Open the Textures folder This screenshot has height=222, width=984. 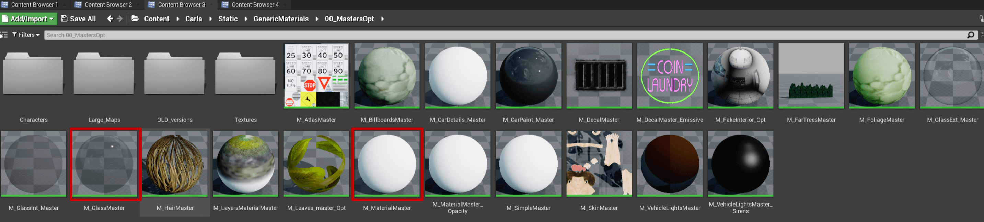click(x=245, y=74)
